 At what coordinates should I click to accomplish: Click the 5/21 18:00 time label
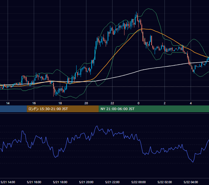60,182
